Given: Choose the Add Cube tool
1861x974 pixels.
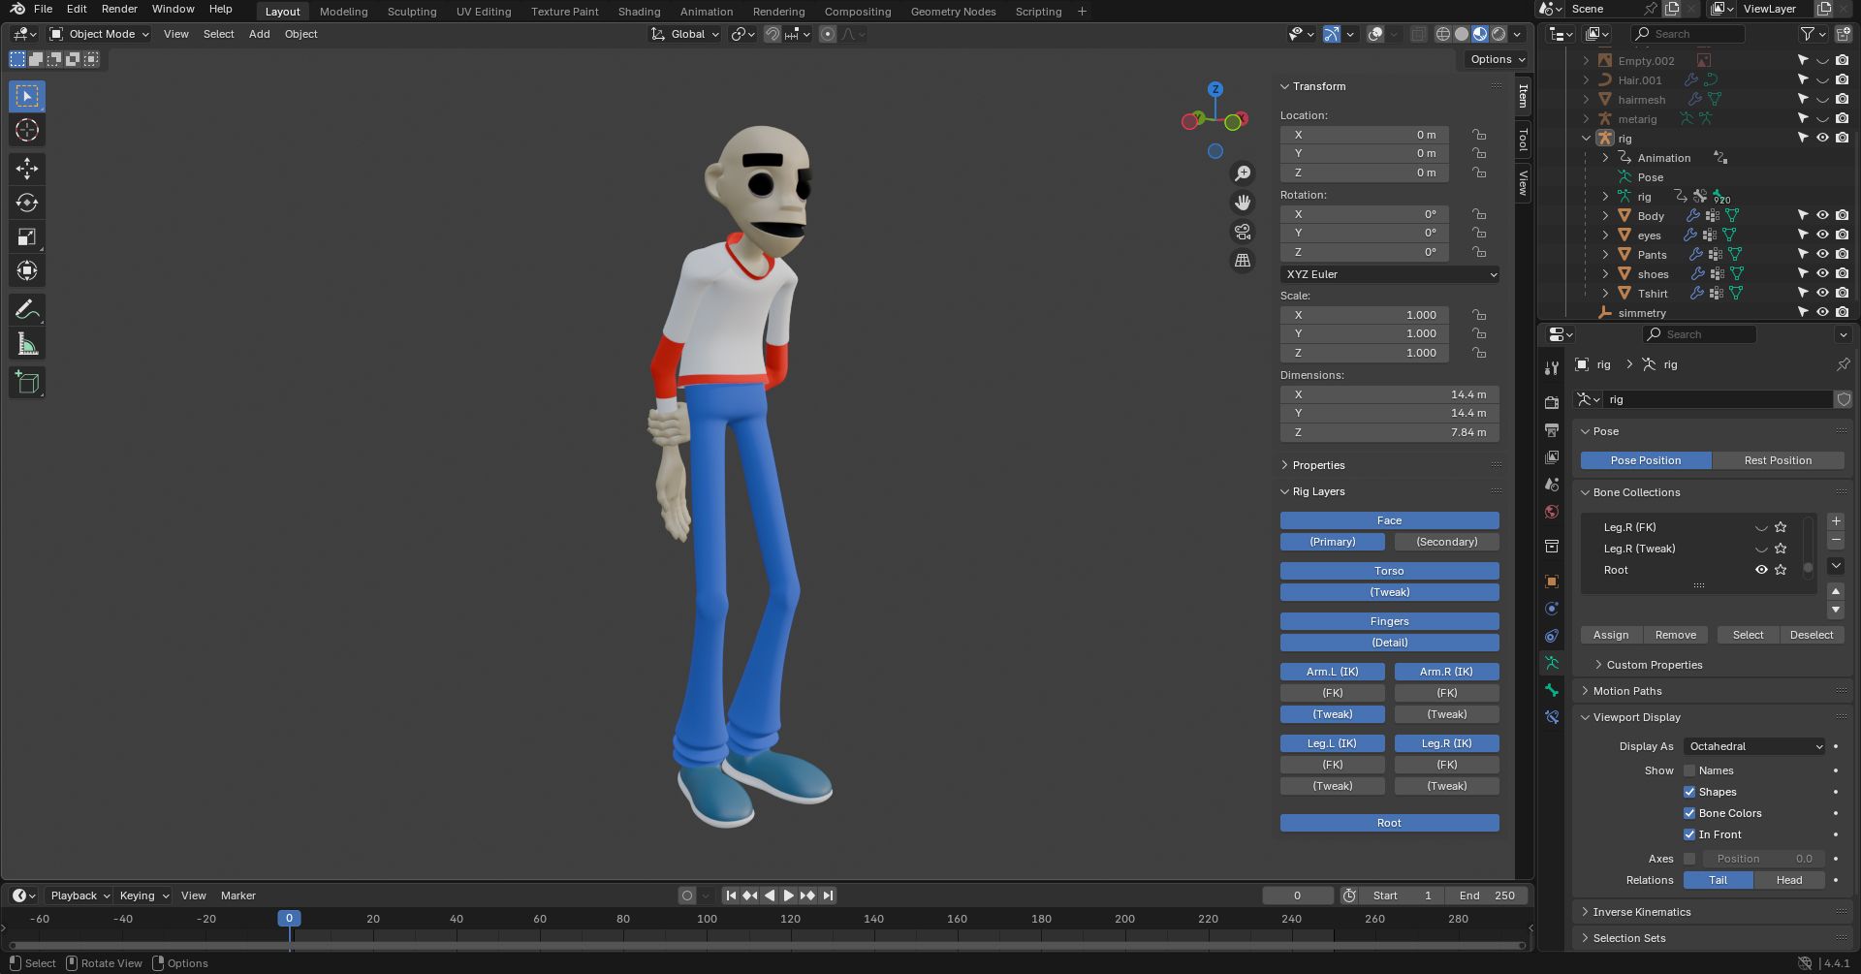Looking at the screenshot, I should tap(27, 383).
